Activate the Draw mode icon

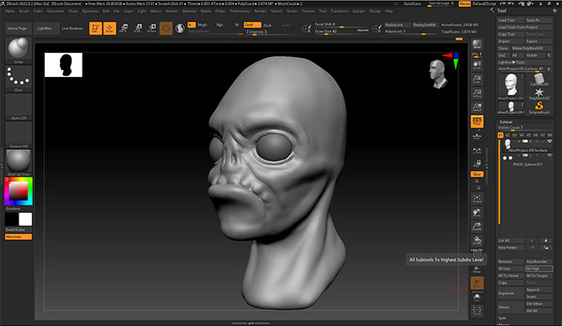pos(110,28)
